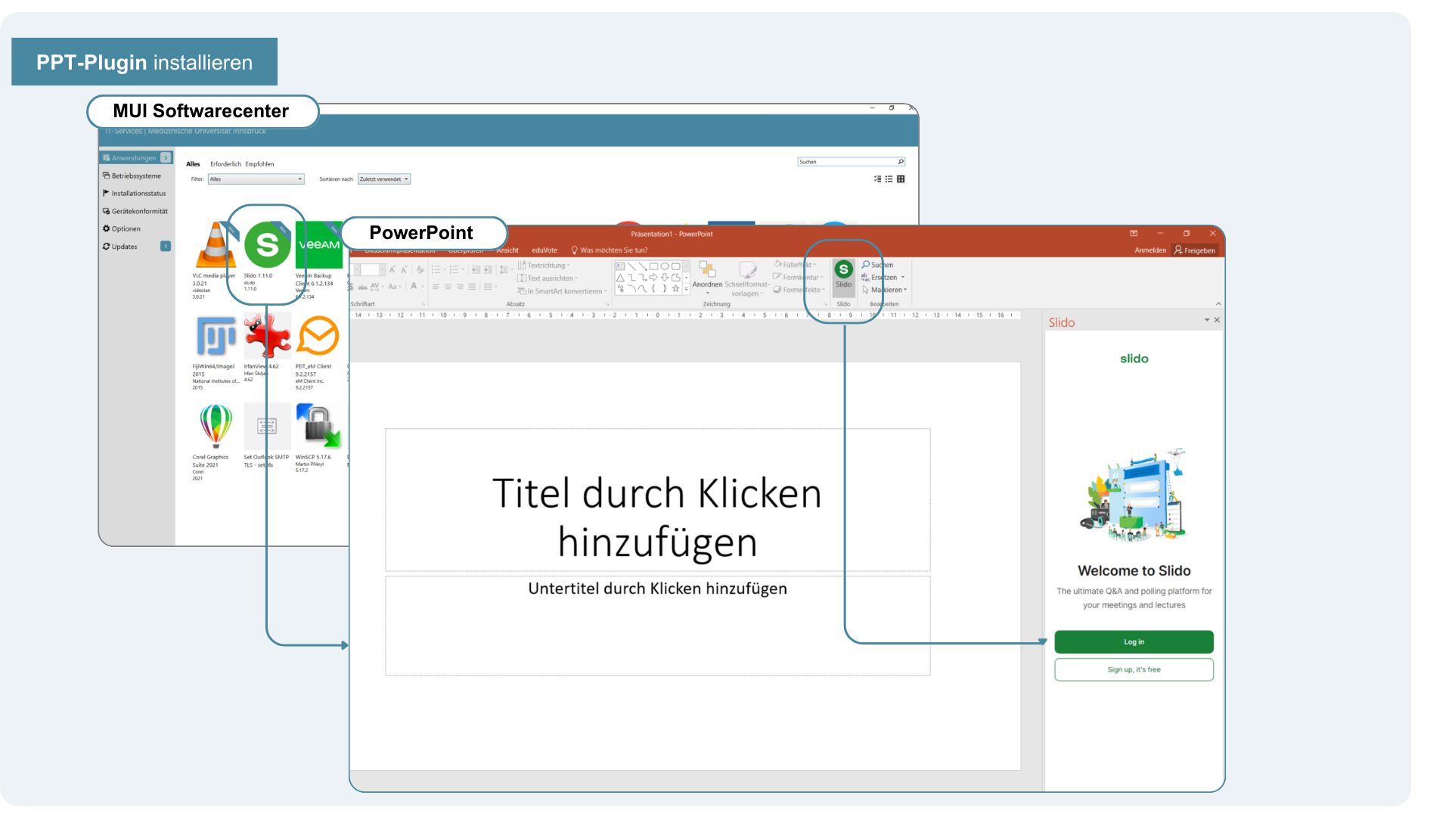Click Sign up, it's free button
The height and width of the screenshot is (817, 1452).
(x=1134, y=669)
